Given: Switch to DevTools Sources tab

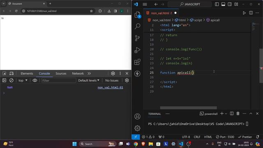Looking at the screenshot, I should [61, 74].
